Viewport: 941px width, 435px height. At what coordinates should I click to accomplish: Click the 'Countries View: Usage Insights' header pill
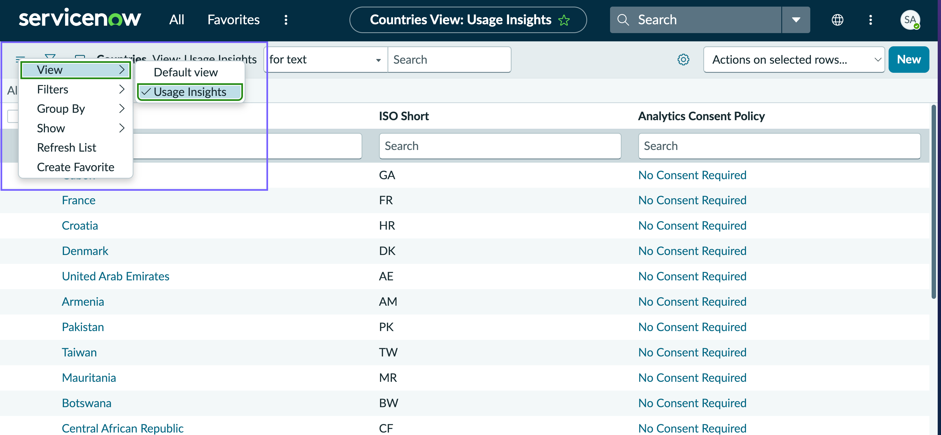pos(468,20)
